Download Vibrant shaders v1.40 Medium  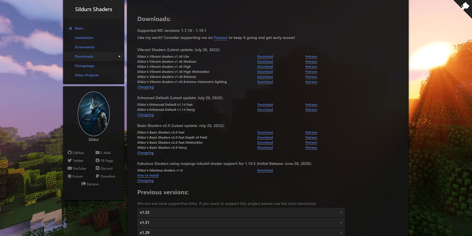[x=265, y=62]
